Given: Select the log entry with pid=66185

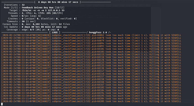Looking at the screenshot, I should point(91,87).
